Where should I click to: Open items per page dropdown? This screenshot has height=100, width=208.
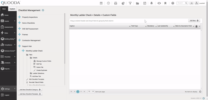coord(91,91)
